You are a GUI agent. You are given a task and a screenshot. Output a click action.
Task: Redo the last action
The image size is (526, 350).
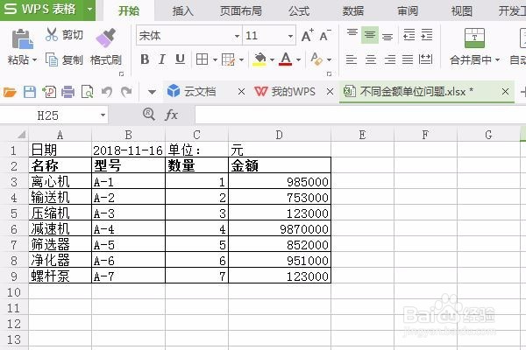[x=126, y=91]
